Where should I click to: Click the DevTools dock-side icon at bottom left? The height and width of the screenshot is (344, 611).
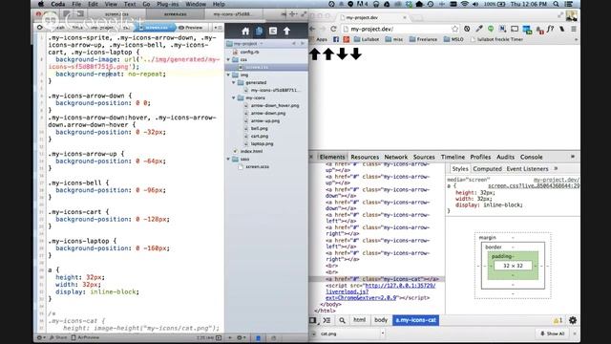pos(313,320)
